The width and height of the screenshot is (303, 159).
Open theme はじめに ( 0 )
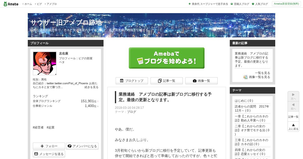click(x=244, y=100)
